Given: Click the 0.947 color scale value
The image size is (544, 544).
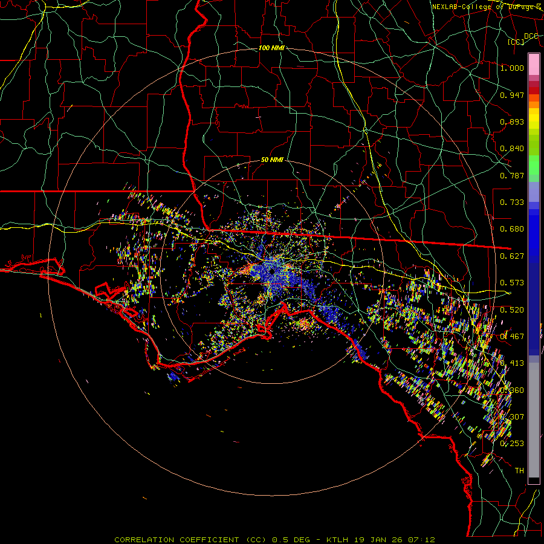Looking at the screenshot, I should pos(512,95).
